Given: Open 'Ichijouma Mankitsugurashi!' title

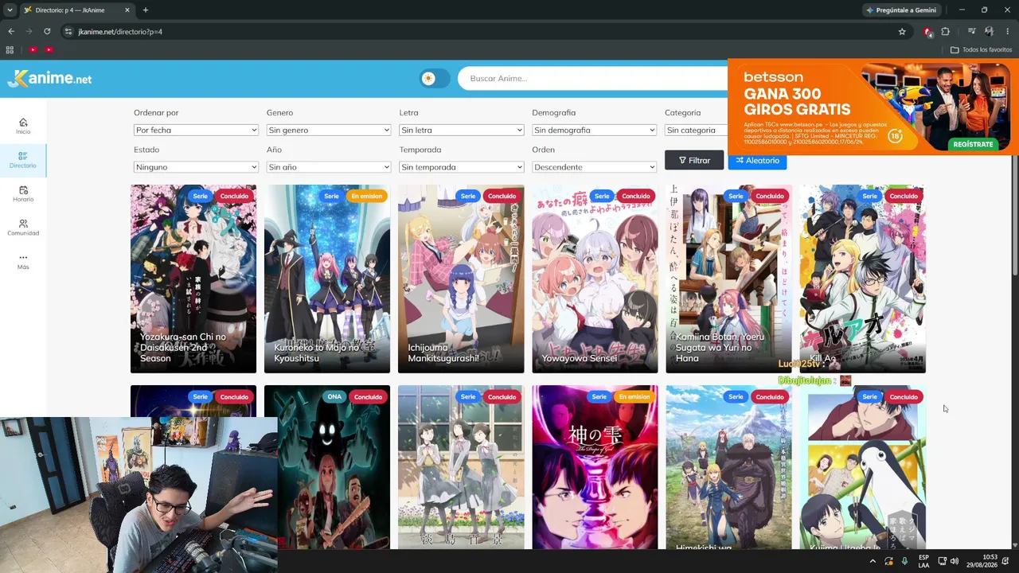Looking at the screenshot, I should 443,353.
